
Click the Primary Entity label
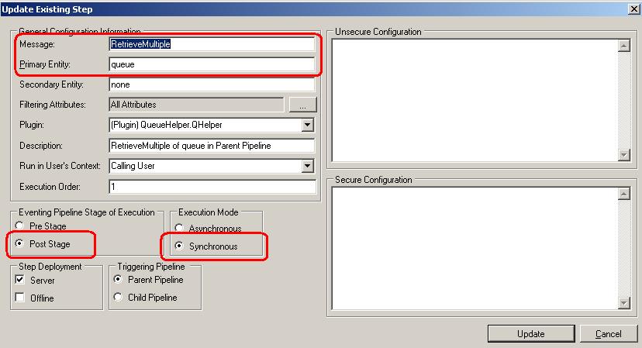tap(45, 64)
